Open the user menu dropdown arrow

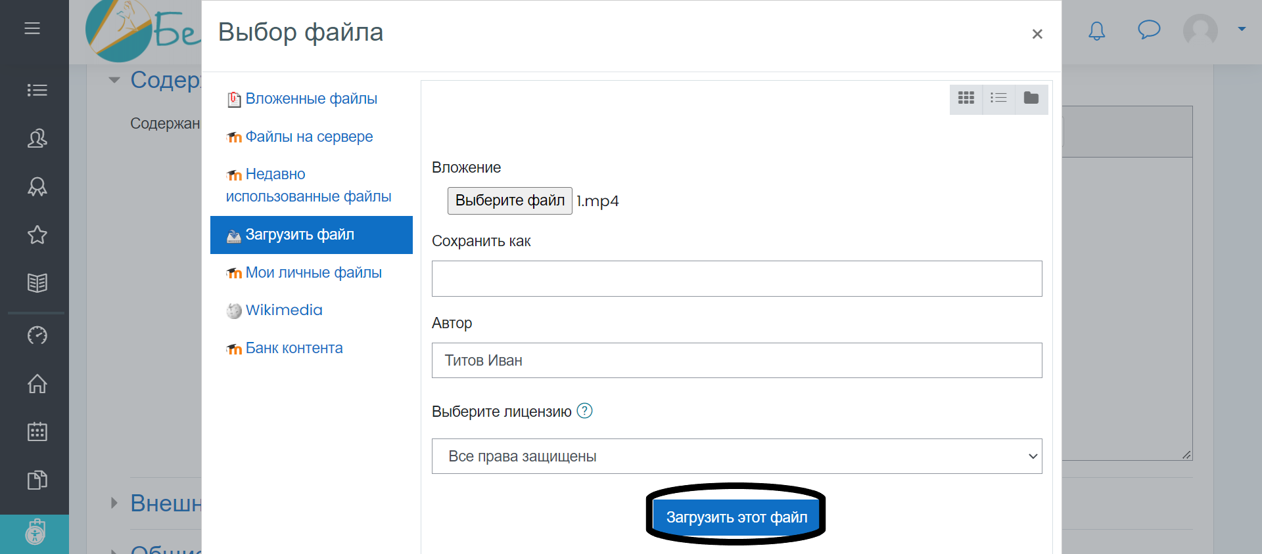click(1241, 29)
